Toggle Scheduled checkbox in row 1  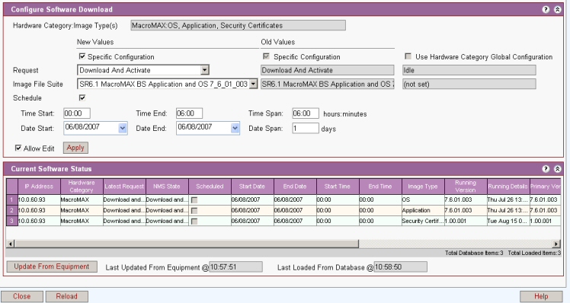click(194, 199)
